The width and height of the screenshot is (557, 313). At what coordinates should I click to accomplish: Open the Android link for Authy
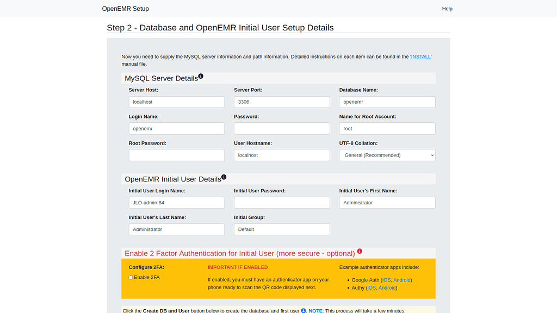[387, 287]
